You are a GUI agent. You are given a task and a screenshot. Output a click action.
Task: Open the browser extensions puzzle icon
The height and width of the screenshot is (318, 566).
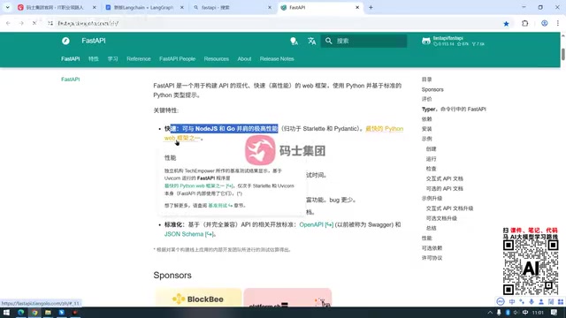point(524,24)
